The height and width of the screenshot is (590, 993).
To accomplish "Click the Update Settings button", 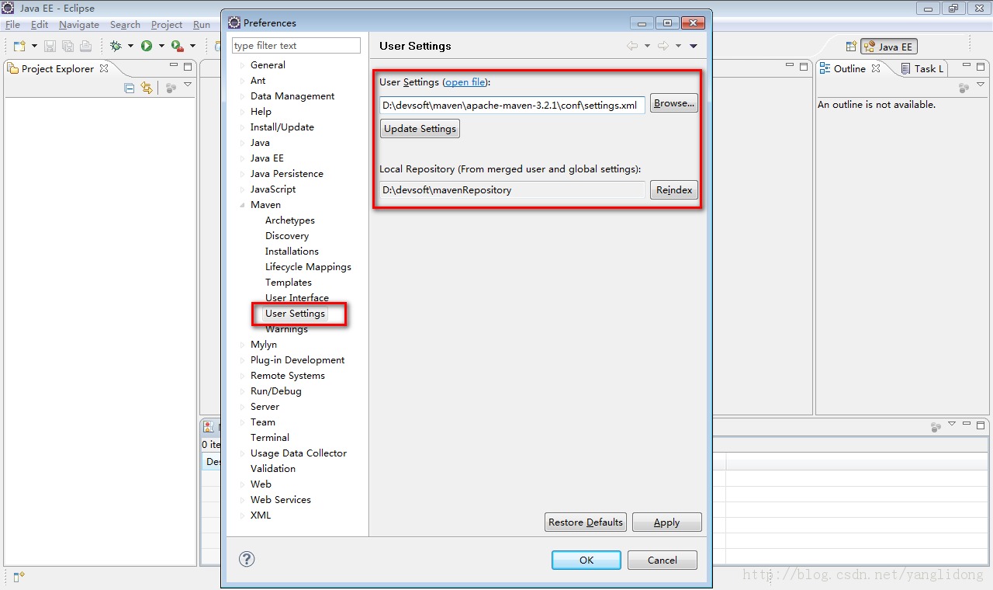I will 420,128.
